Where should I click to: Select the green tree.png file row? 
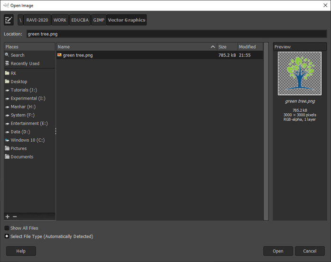click(160, 55)
